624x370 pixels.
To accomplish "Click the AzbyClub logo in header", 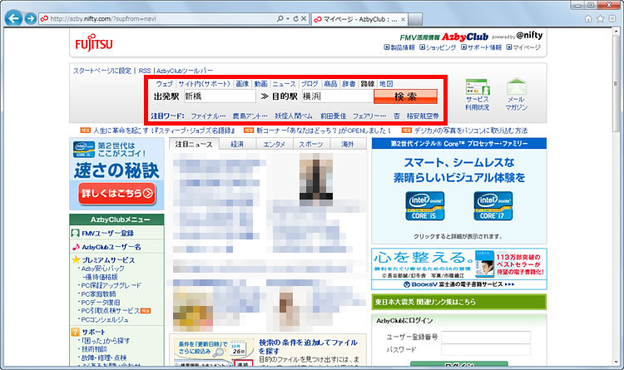I will [464, 37].
